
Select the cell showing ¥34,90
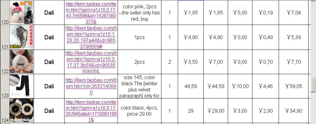(x=294, y=111)
